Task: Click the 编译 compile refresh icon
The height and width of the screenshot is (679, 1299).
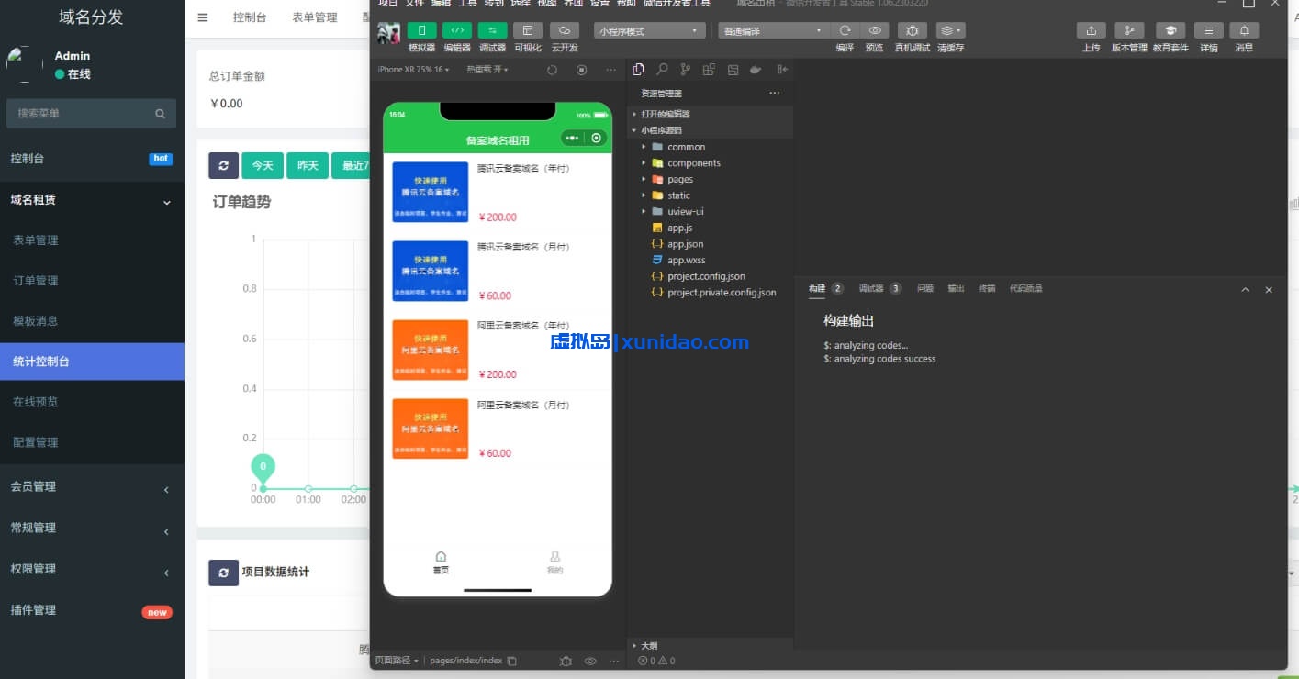Action: 845,30
